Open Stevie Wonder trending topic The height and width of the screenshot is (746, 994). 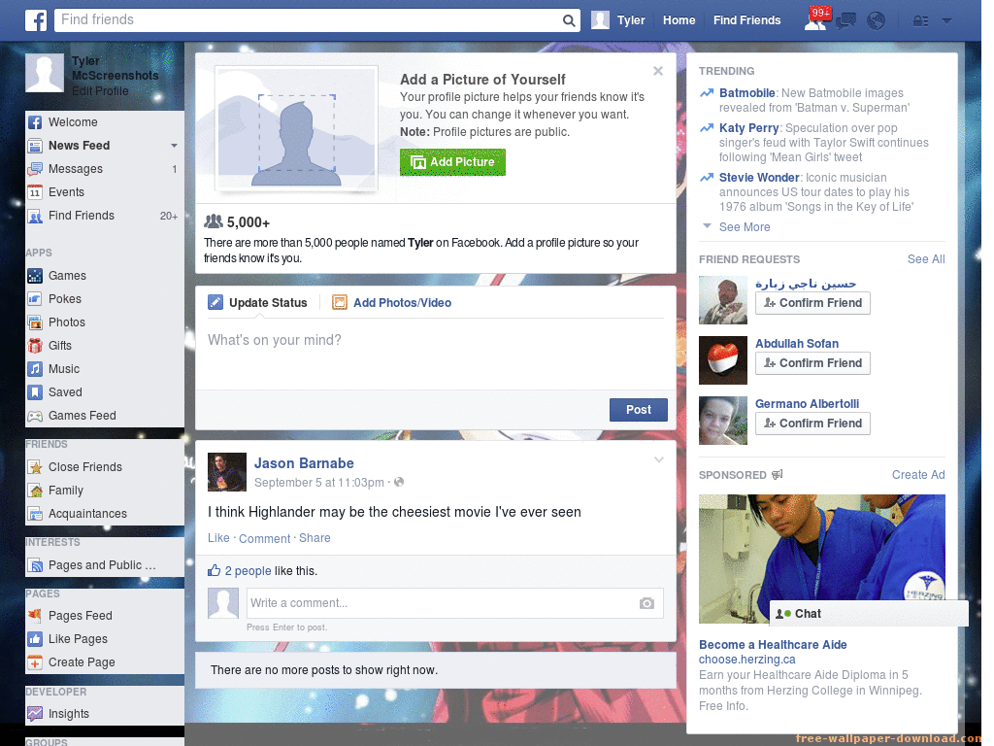tap(759, 177)
